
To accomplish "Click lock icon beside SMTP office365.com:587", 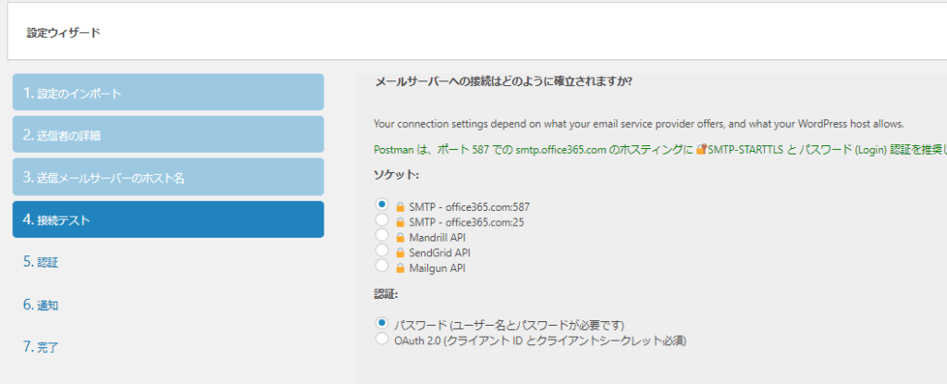I will pyautogui.click(x=400, y=207).
